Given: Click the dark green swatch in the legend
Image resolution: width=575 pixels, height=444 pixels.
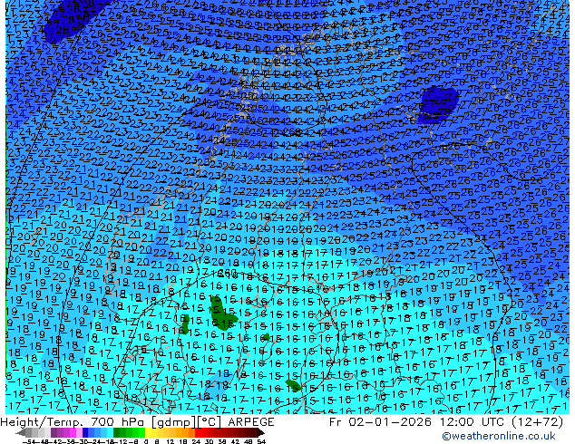Looking at the screenshot, I should click(117, 433).
